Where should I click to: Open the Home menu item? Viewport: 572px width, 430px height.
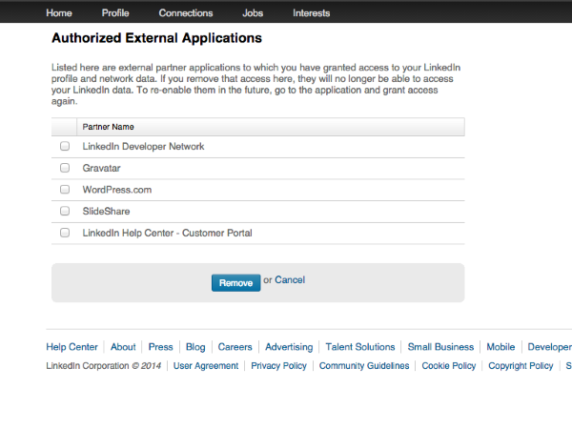59,13
